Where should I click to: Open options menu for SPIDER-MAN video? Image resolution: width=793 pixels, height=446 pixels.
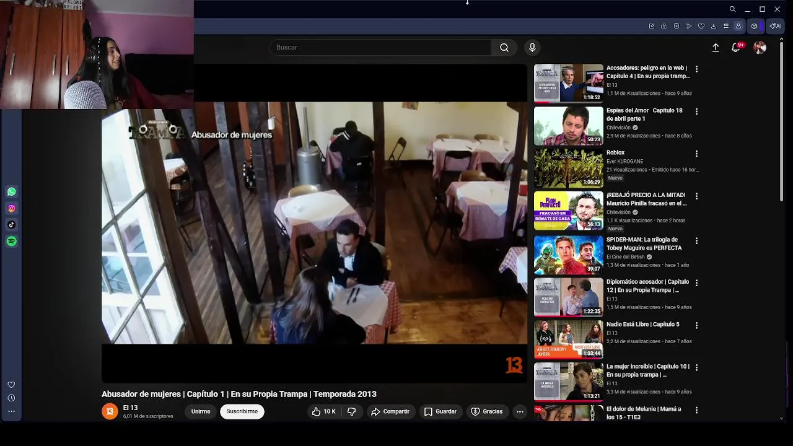[x=696, y=240]
